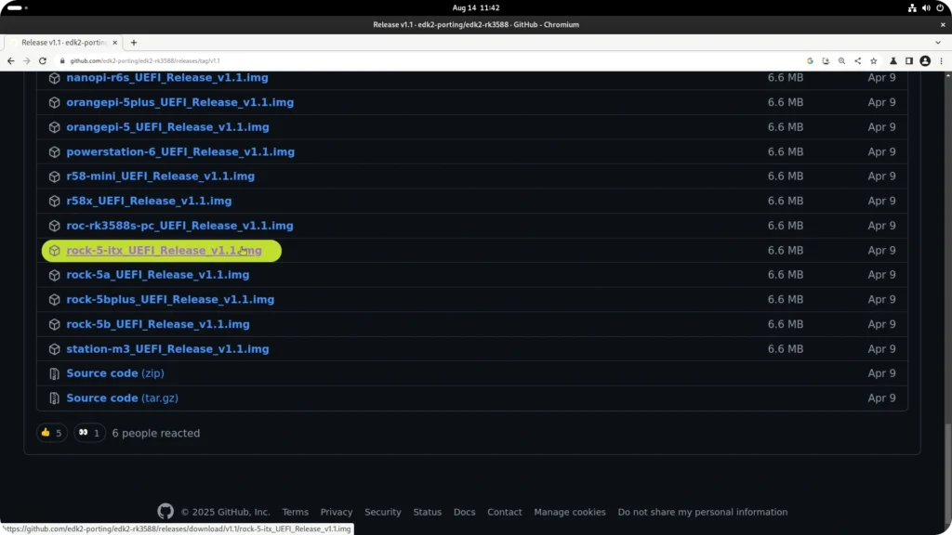The height and width of the screenshot is (535, 952).
Task: Download station-m3_UEFI_Release_v1.1.img
Action: click(167, 349)
